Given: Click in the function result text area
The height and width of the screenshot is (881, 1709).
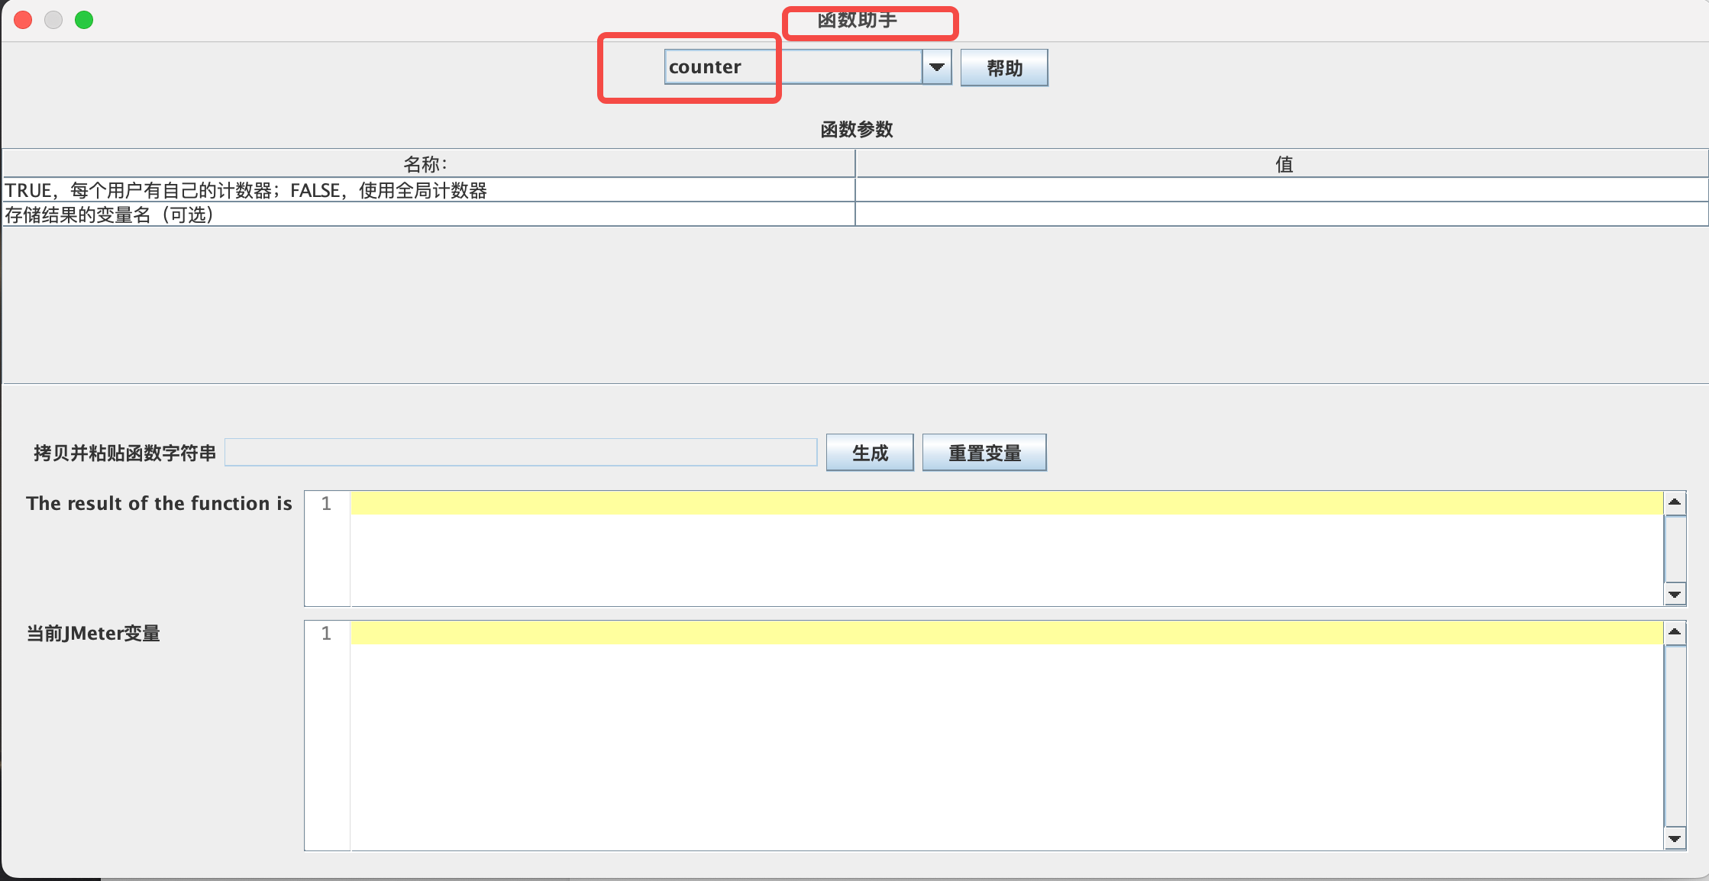Looking at the screenshot, I should click(x=1006, y=548).
